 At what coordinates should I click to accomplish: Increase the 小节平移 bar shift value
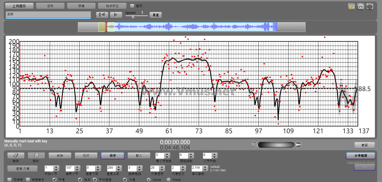pyautogui.click(x=215, y=154)
